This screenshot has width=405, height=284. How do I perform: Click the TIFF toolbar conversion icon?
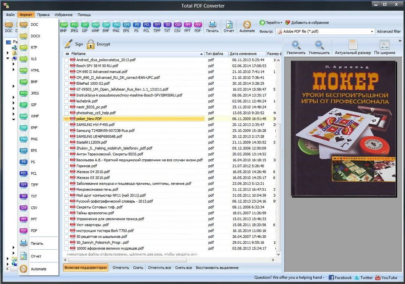(157, 27)
